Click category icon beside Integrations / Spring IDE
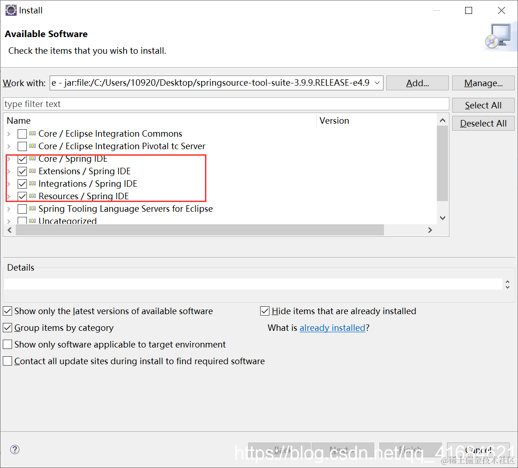 click(32, 183)
